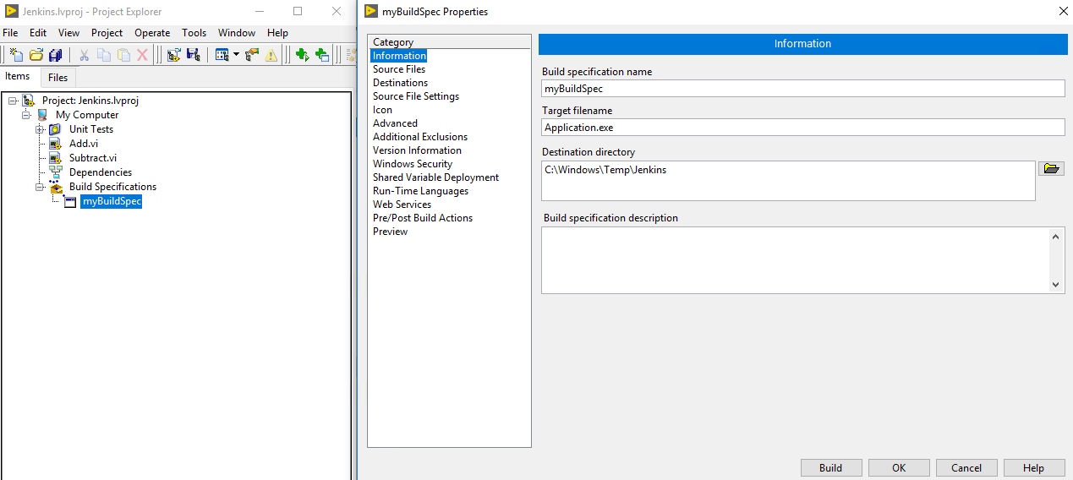Click the New Project toolbar icon

[x=15, y=55]
